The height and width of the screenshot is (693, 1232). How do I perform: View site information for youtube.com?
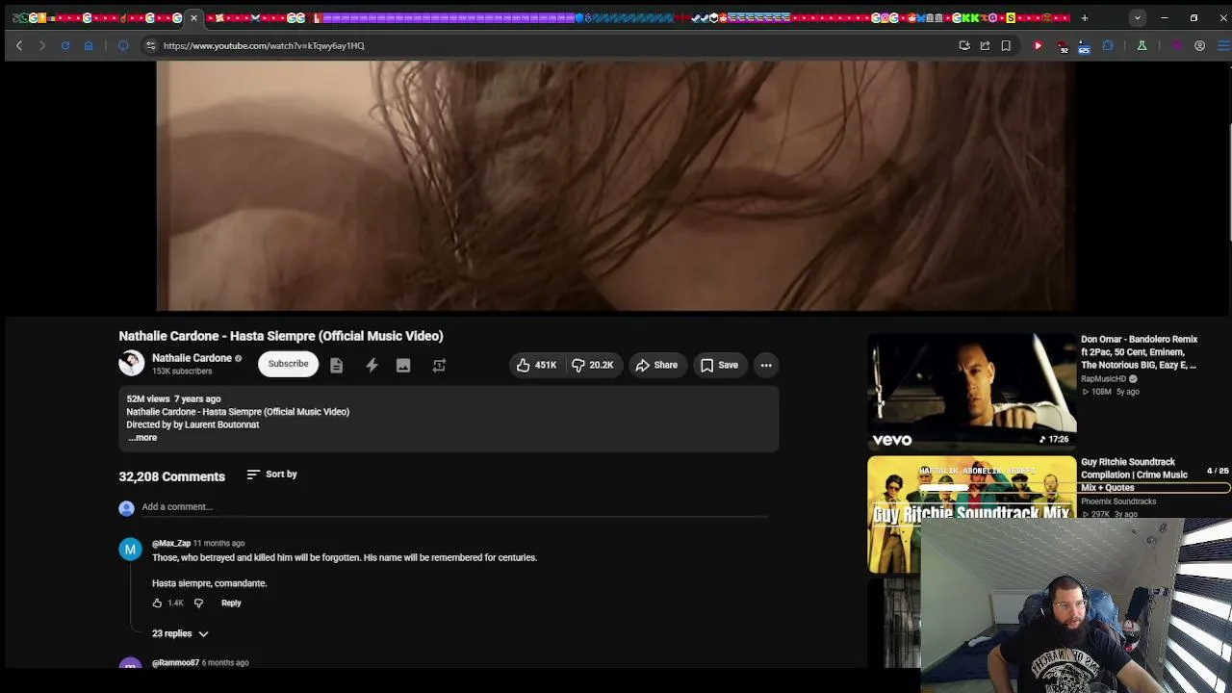150,45
